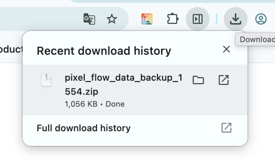Open the profile avatar menu
275x160 pixels.
[x=261, y=19]
